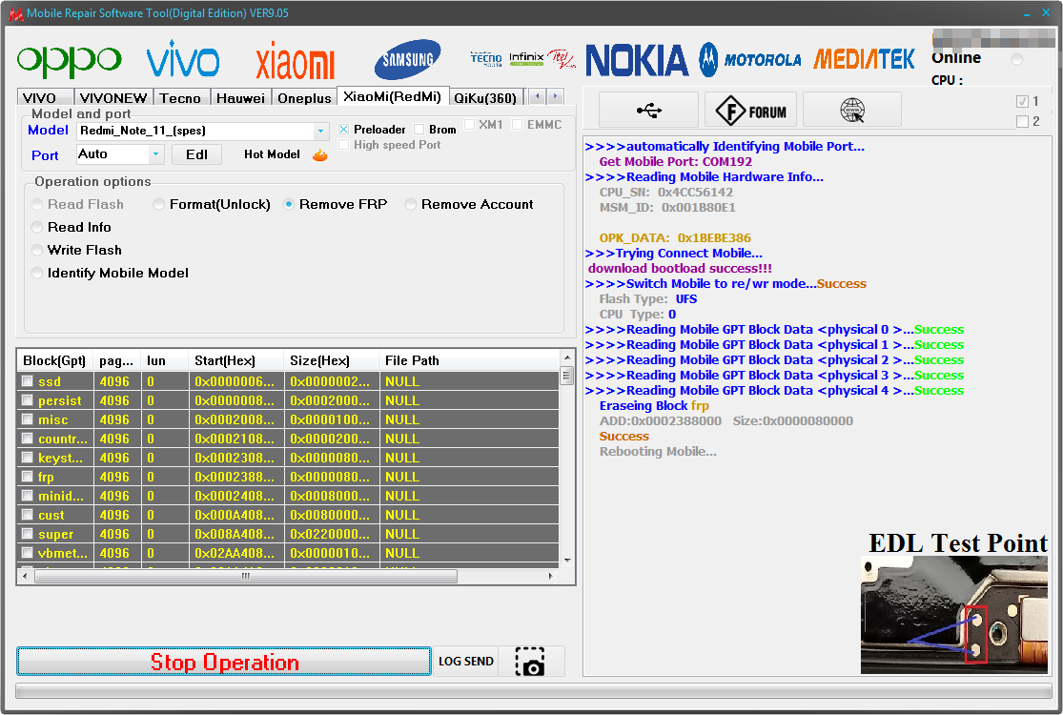Toggle checkbox labeled 1 near Online
This screenshot has width=1063, height=715.
pyautogui.click(x=1022, y=102)
